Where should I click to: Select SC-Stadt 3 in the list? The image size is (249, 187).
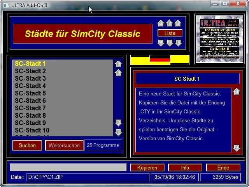coord(63,78)
